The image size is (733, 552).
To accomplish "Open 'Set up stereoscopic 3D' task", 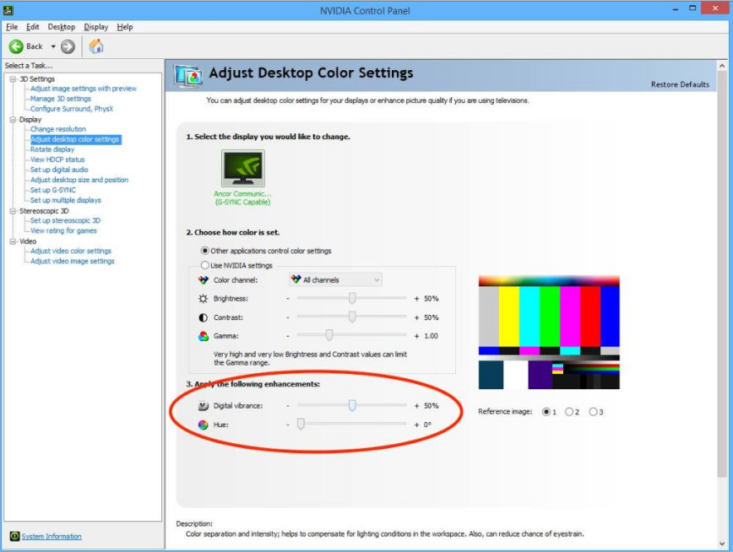I will pos(65,220).
